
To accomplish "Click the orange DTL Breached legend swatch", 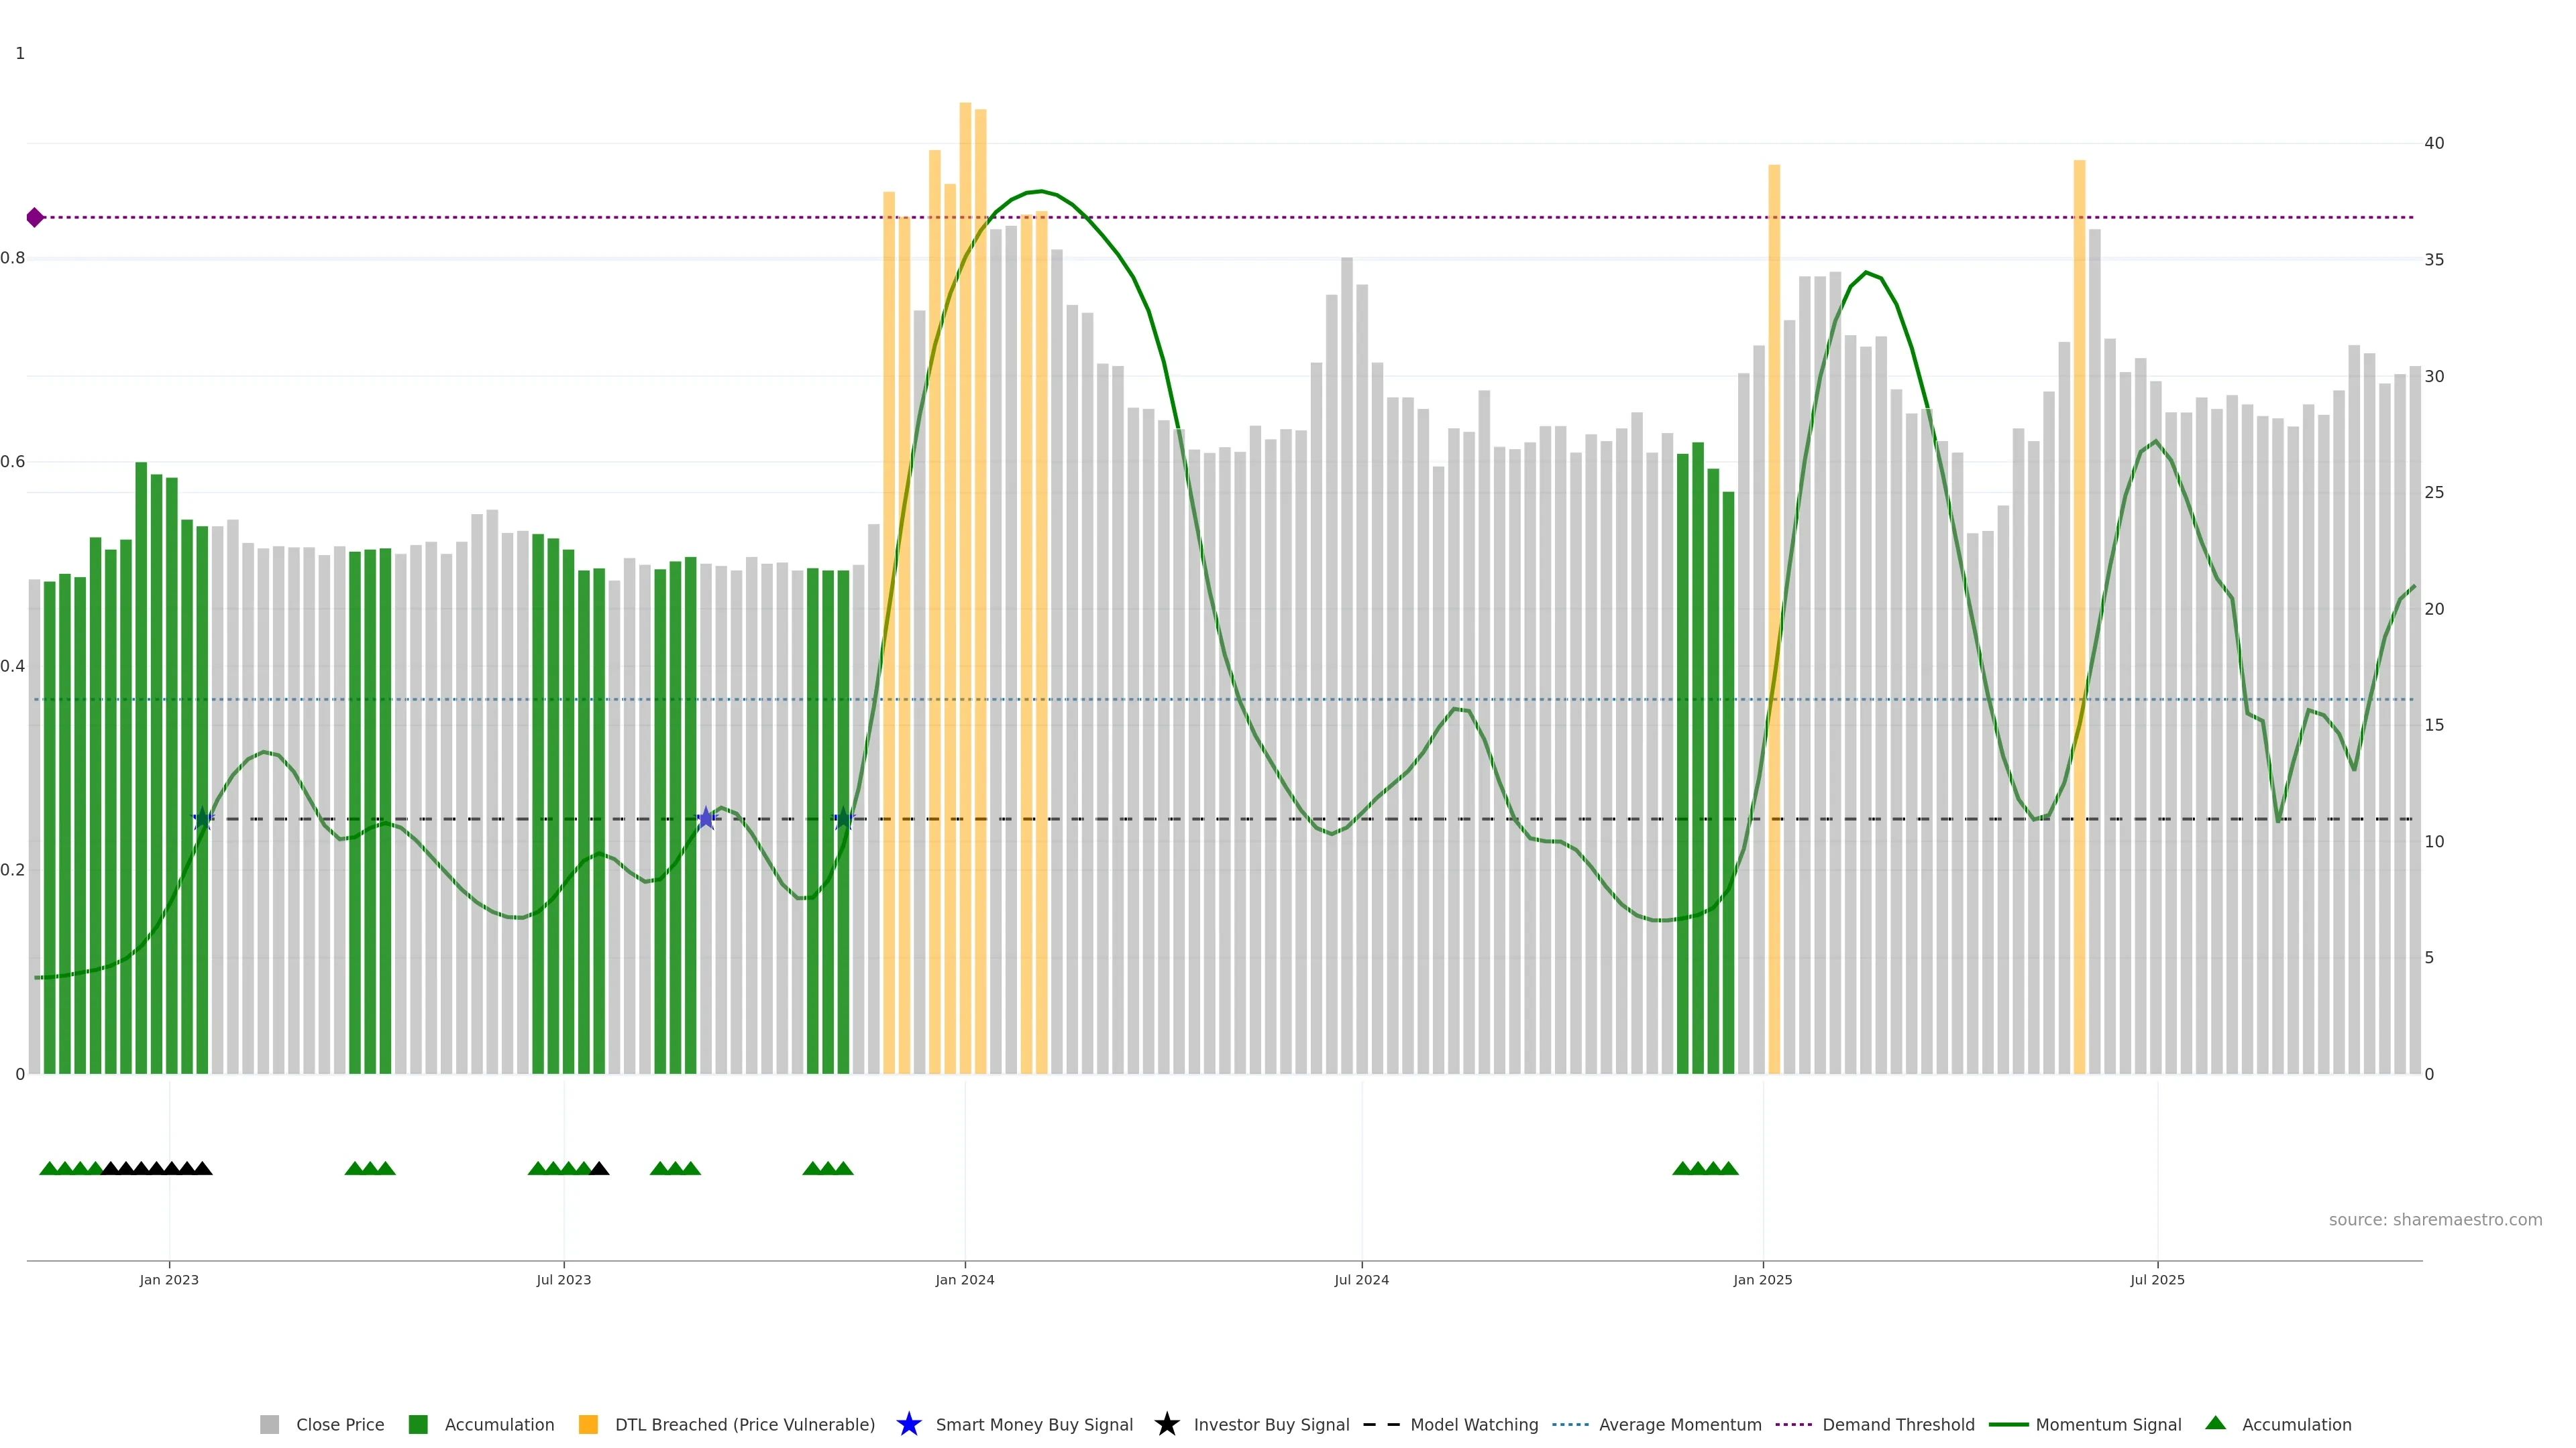I will tap(588, 1424).
